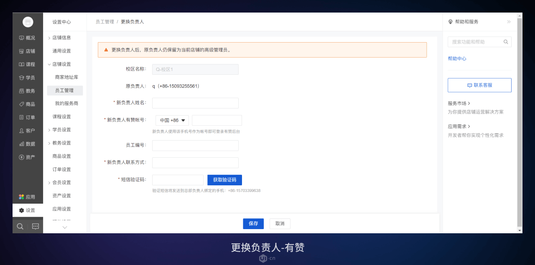Open the 资产 assets section
This screenshot has height=265, width=535.
pos(28,157)
